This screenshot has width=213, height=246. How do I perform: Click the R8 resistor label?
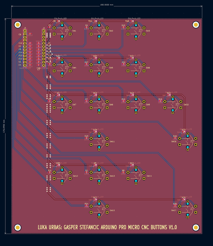point(123,170)
